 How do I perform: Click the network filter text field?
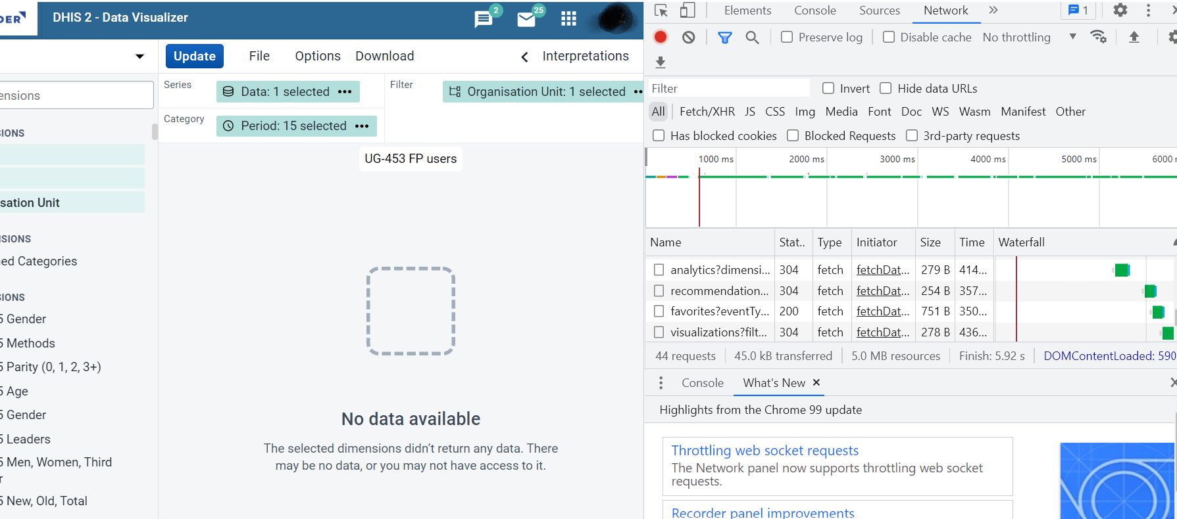pos(729,89)
